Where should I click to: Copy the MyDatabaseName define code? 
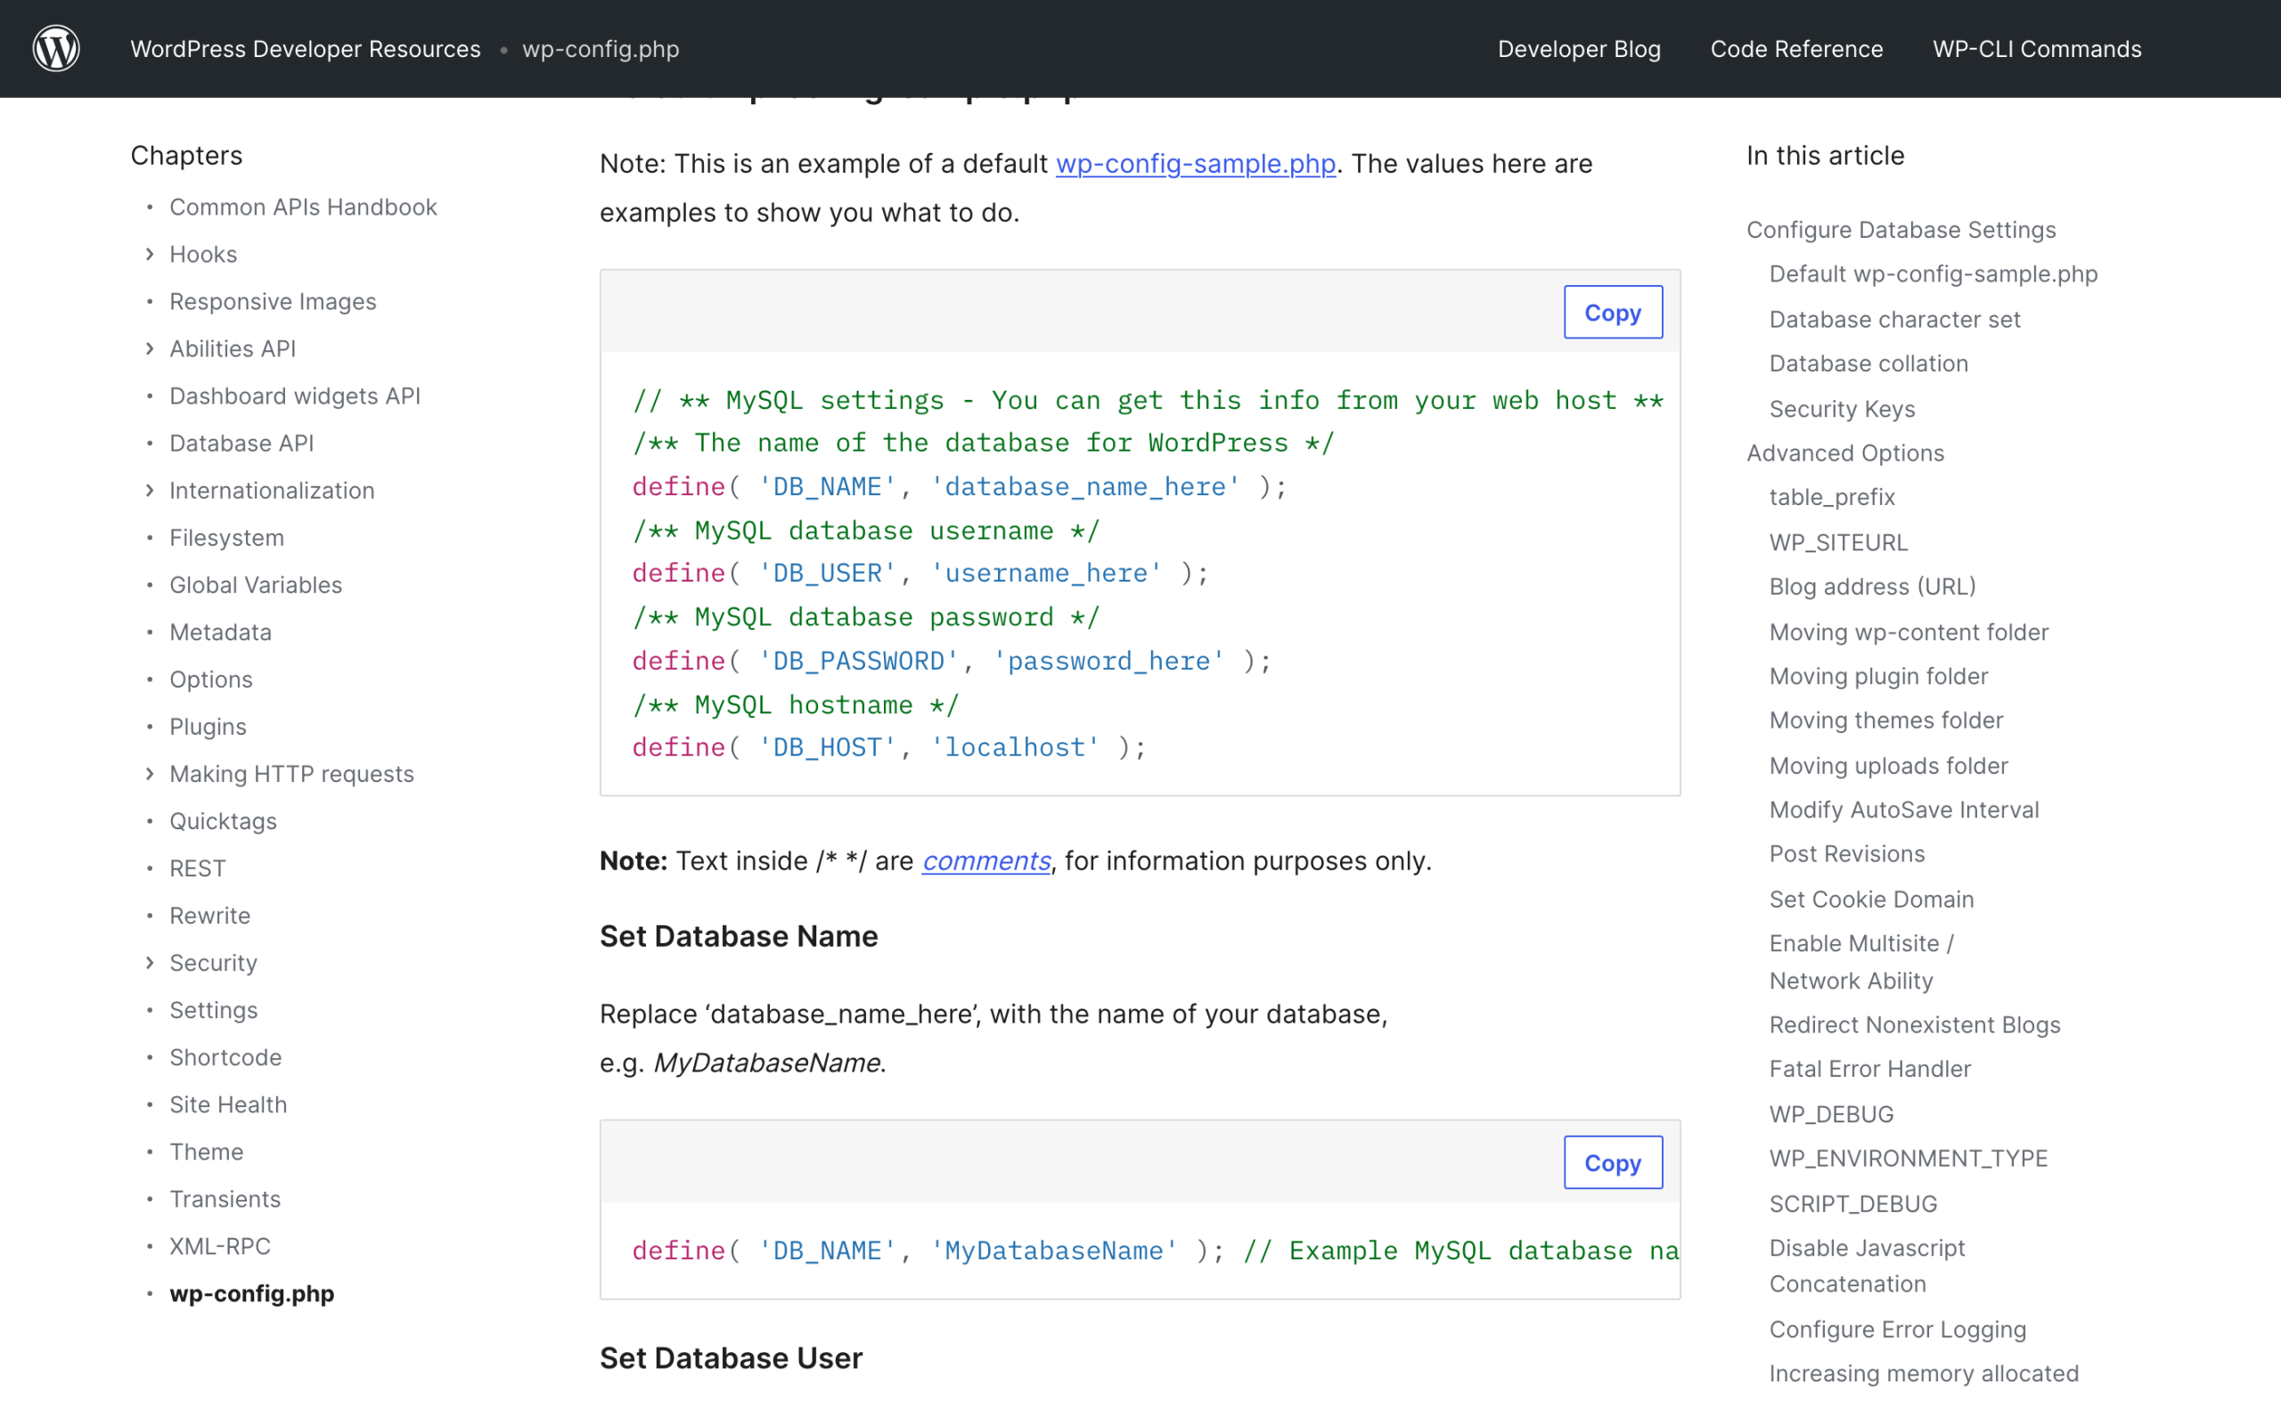(1613, 1163)
